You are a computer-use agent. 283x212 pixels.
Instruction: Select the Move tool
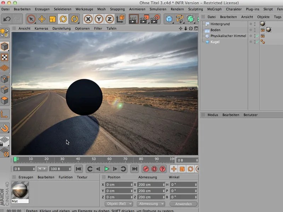tap(42, 19)
